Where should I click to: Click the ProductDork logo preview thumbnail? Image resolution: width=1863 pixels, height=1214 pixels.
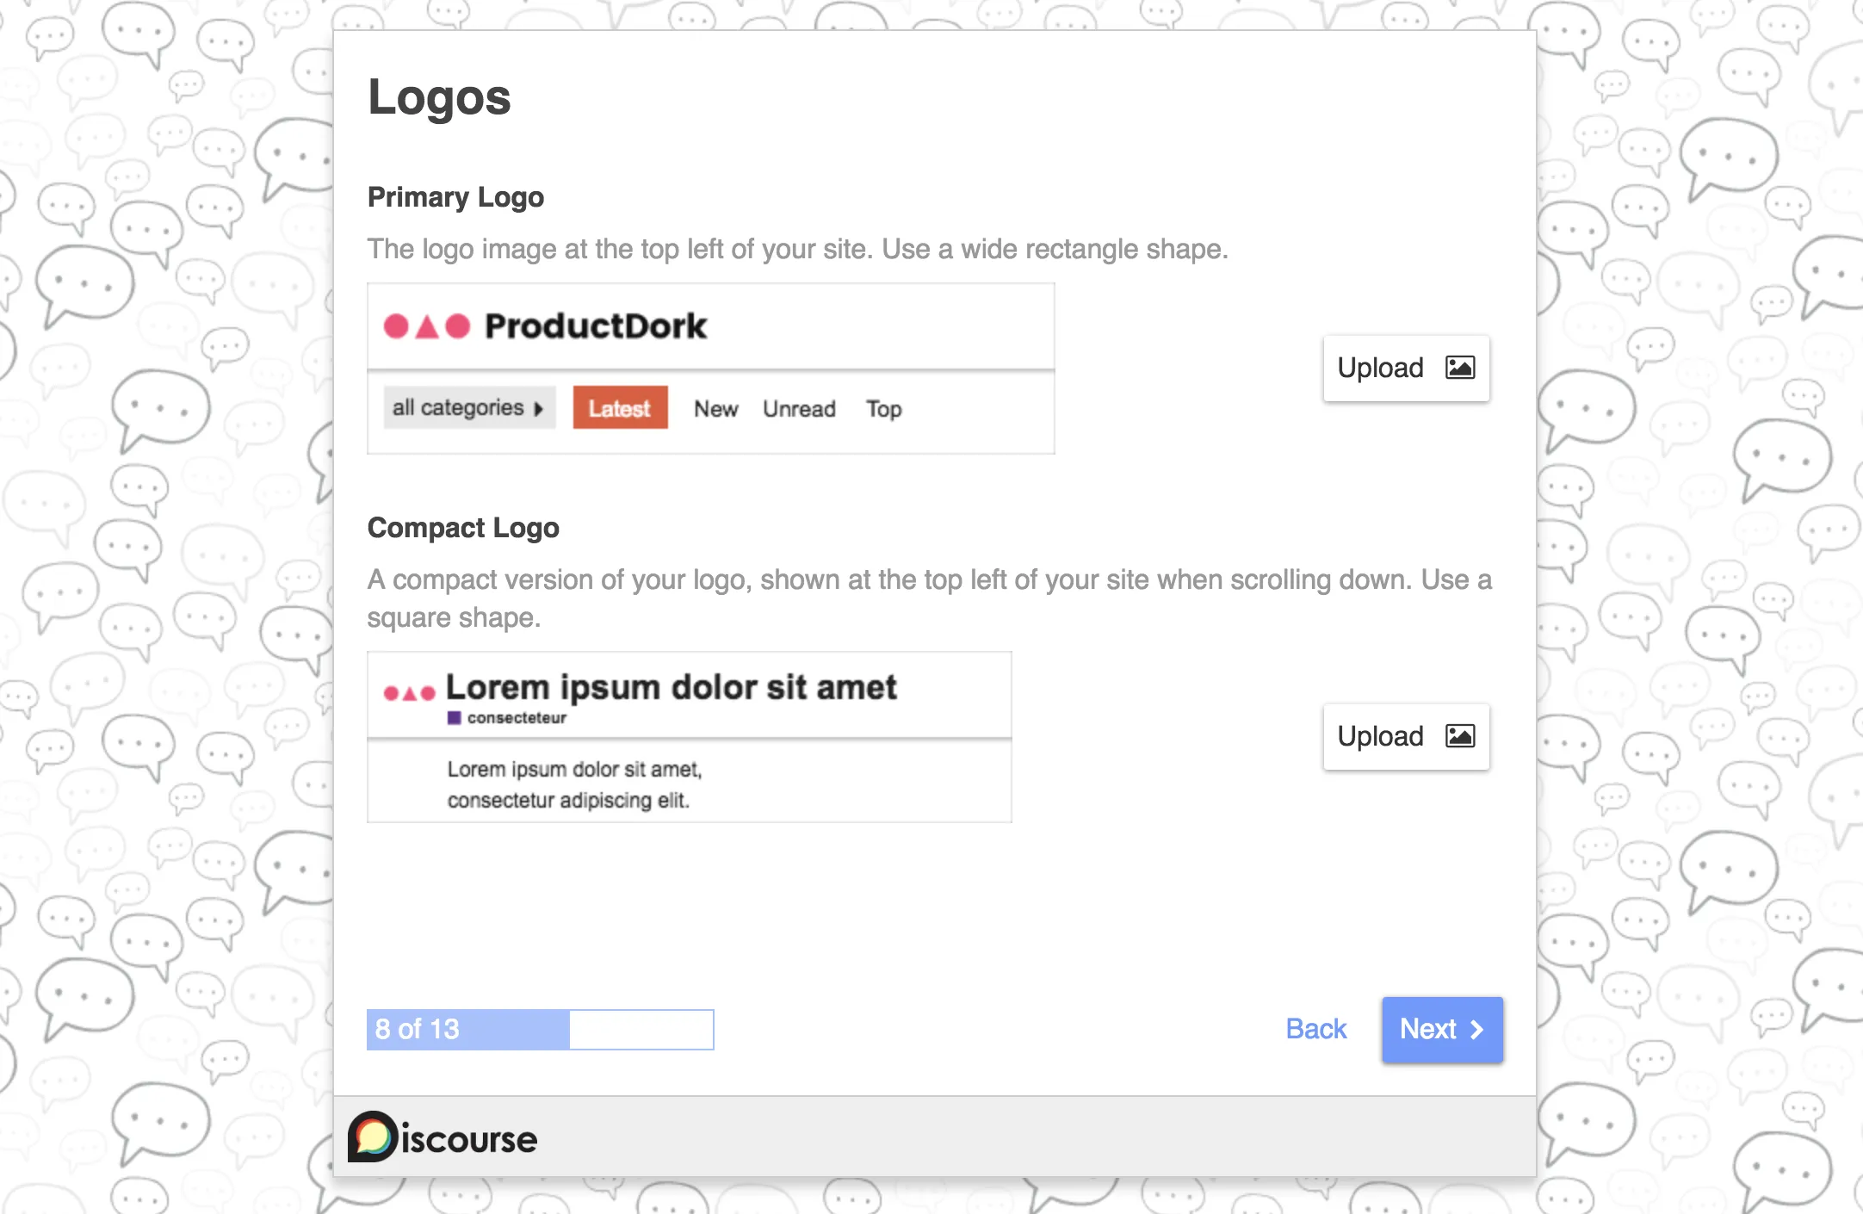click(711, 369)
